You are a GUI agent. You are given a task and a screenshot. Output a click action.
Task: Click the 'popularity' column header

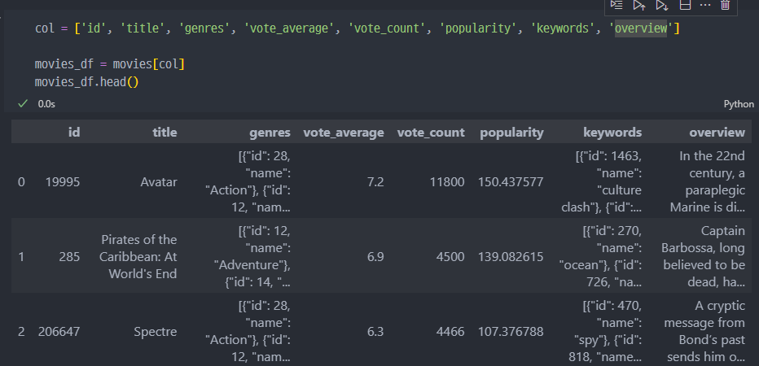pos(511,132)
